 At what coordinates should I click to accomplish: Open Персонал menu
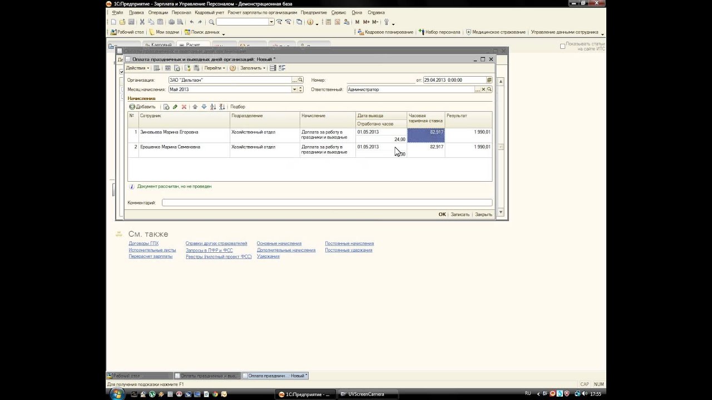181,12
